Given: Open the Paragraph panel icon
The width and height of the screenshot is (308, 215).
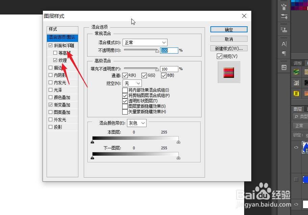Looking at the screenshot, I should pyautogui.click(x=284, y=53).
